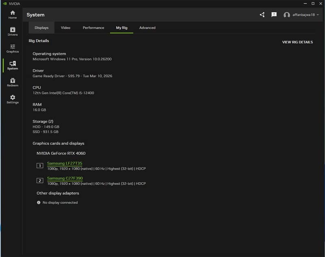
Task: Click the NVIDIA logo in the title bar
Action: coord(5,4)
